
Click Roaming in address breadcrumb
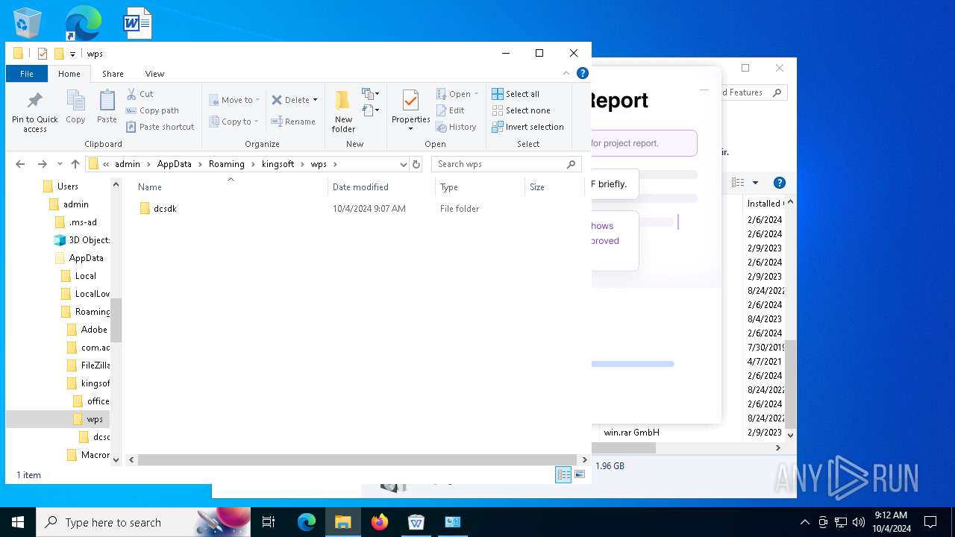pos(227,164)
